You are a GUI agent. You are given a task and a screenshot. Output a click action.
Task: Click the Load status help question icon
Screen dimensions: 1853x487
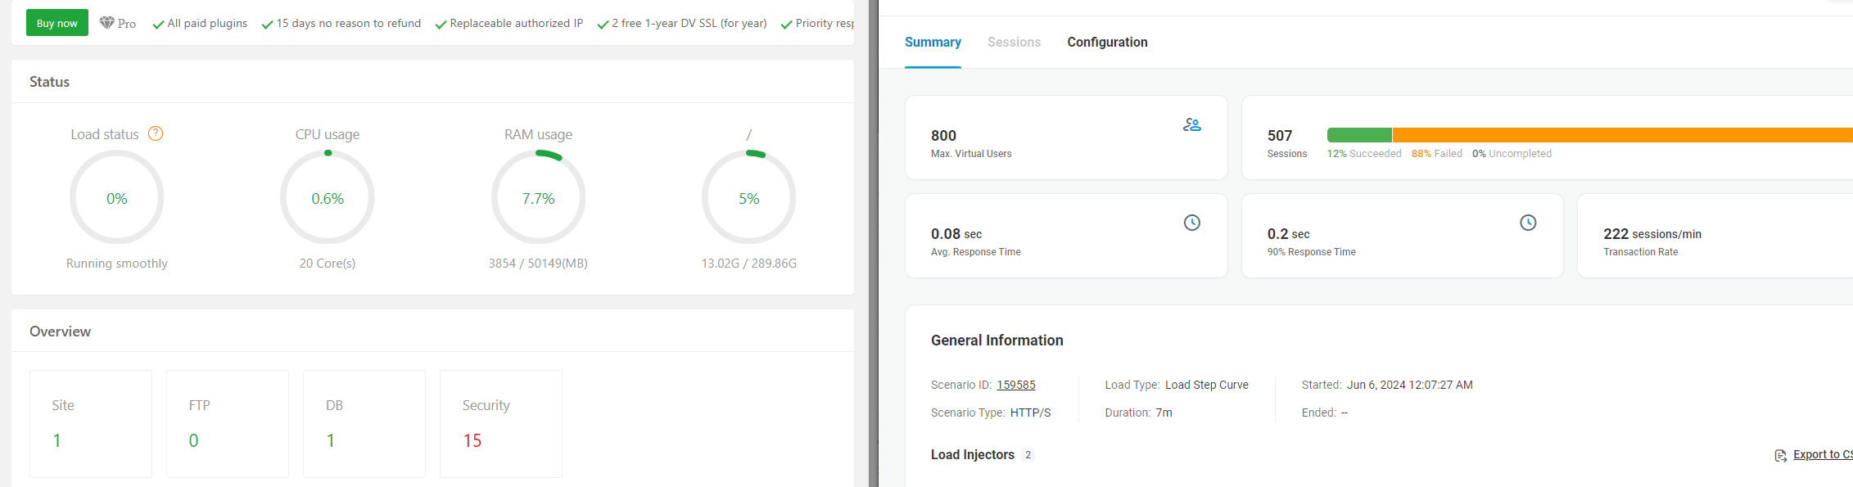[x=156, y=133]
